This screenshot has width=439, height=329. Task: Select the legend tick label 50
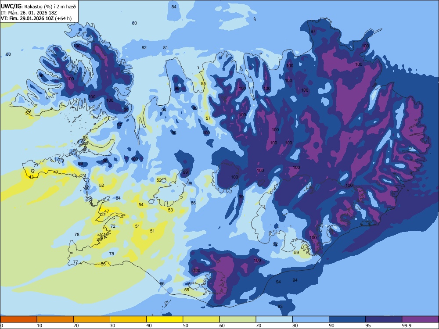point(186,325)
